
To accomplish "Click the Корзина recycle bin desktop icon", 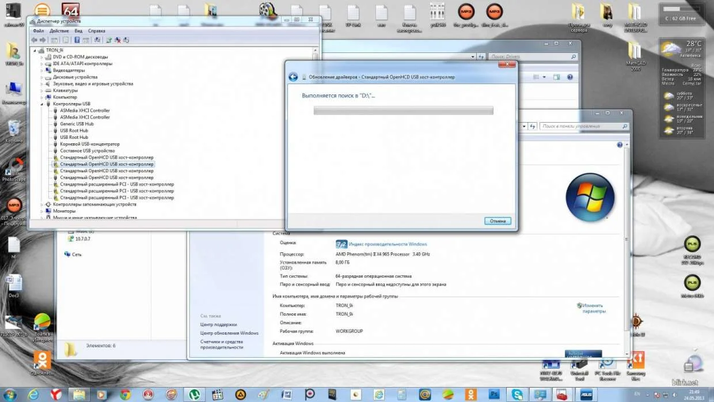I will point(14,131).
